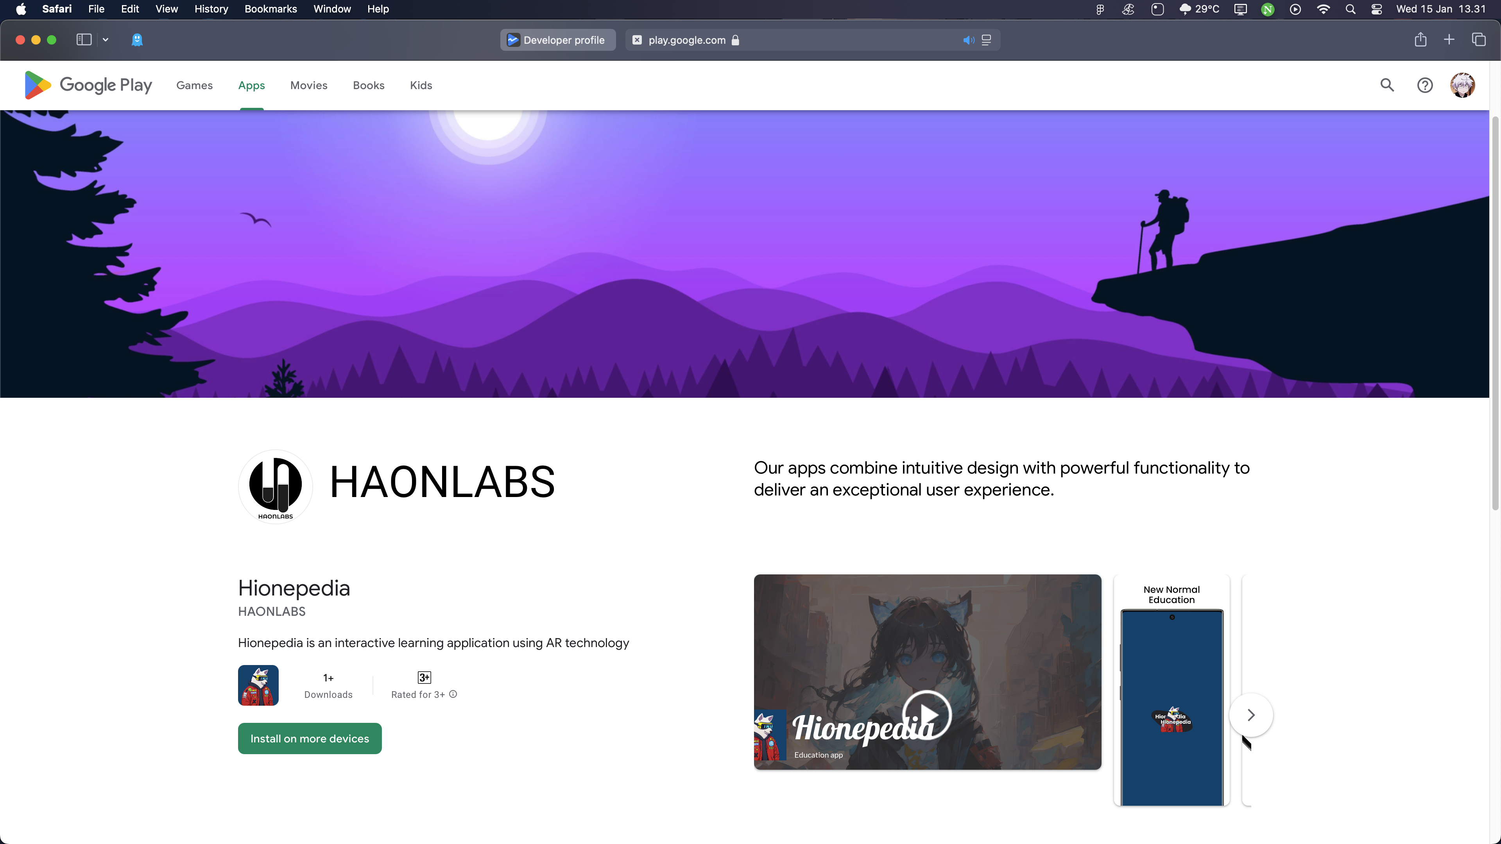Image resolution: width=1501 pixels, height=844 pixels.
Task: Open a new Safari tab
Action: click(1449, 39)
